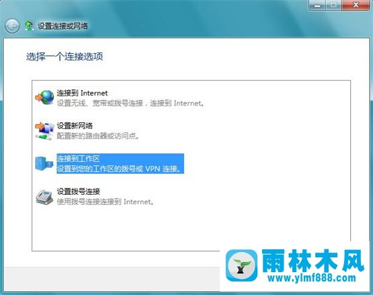373x295 pixels.
Task: Click the disabled maximize window button
Action: (334, 5)
